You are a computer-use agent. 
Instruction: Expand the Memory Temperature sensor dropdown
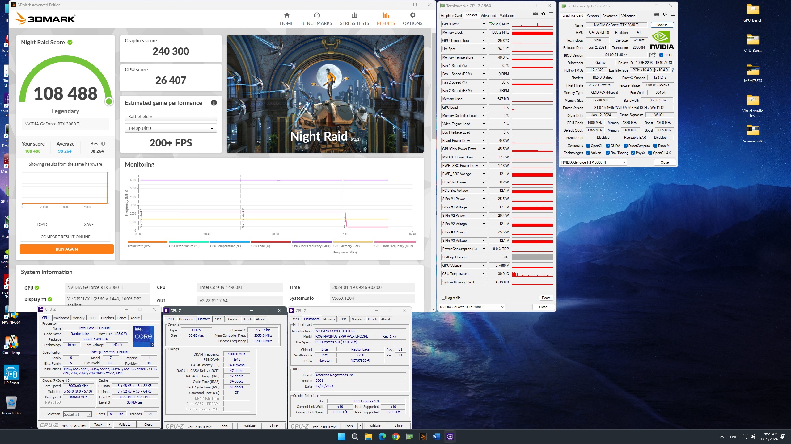point(484,57)
